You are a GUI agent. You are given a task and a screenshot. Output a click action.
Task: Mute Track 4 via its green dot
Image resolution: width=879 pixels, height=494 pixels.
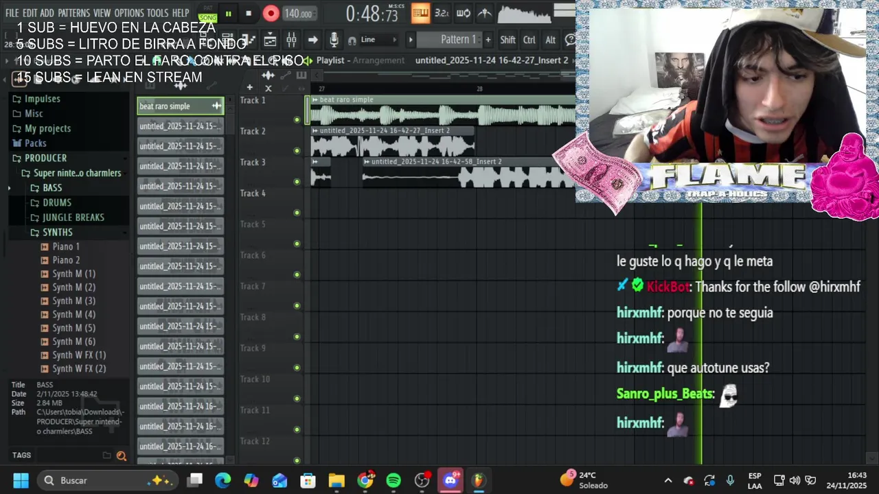click(297, 213)
